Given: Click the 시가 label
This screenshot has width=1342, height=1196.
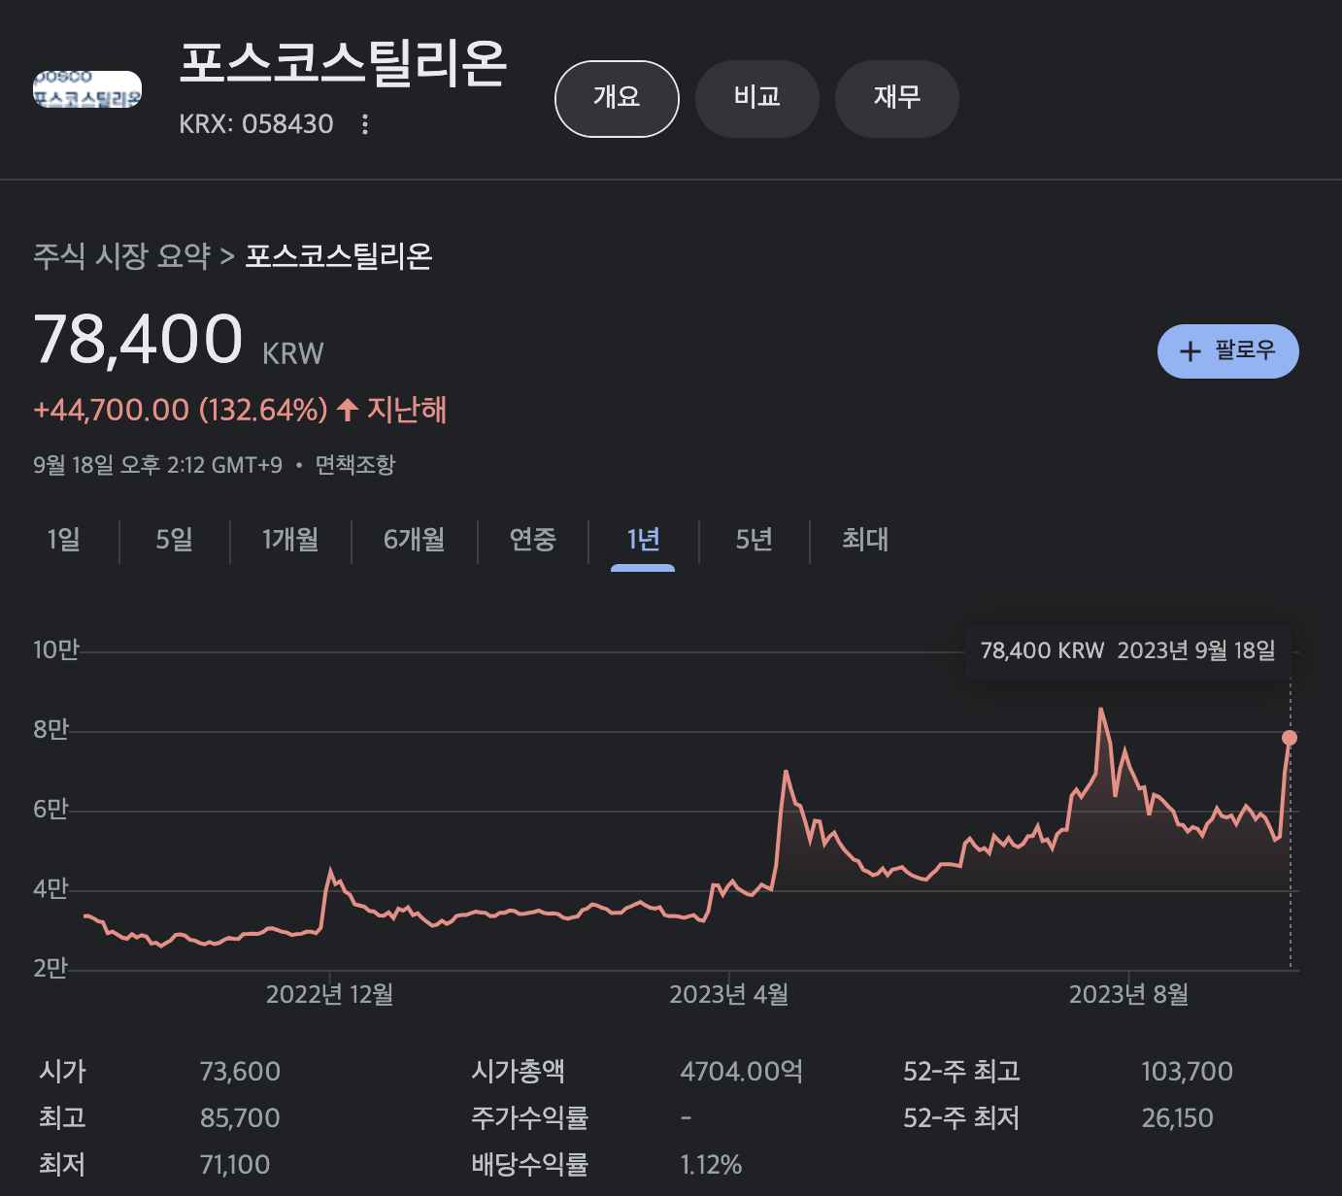Looking at the screenshot, I should [x=63, y=1072].
